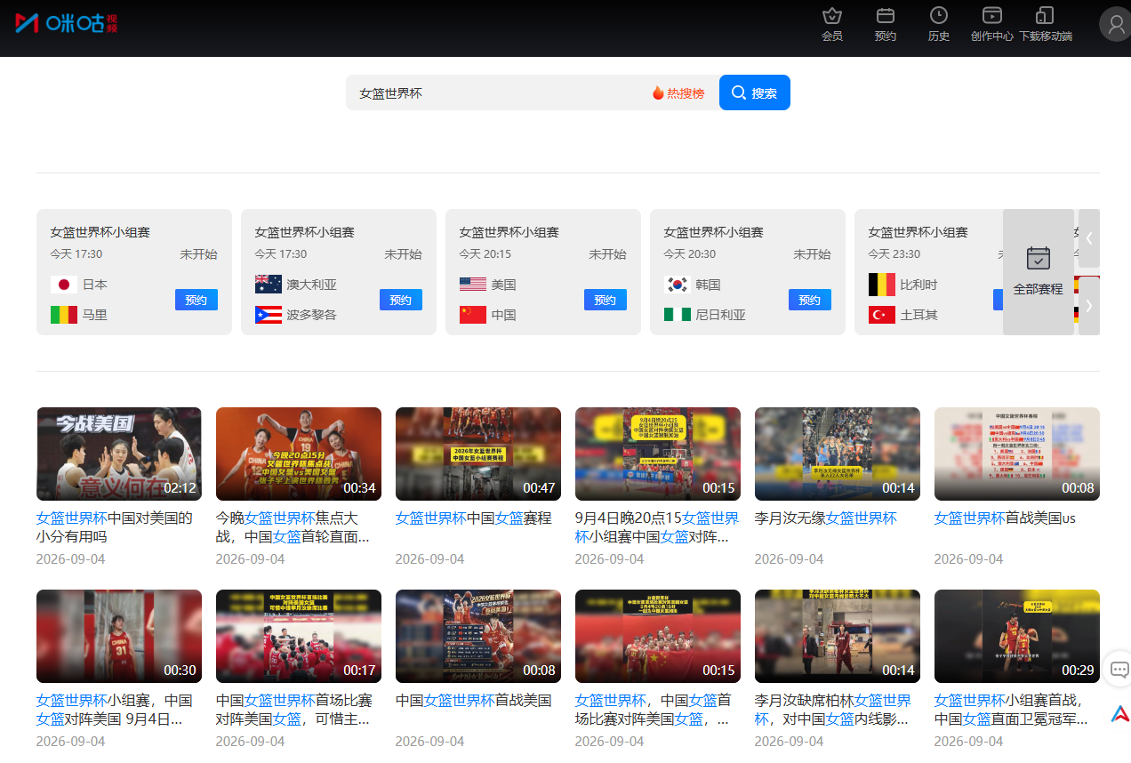Click the Turkey flag icon
The image size is (1131, 763).
pos(882,315)
